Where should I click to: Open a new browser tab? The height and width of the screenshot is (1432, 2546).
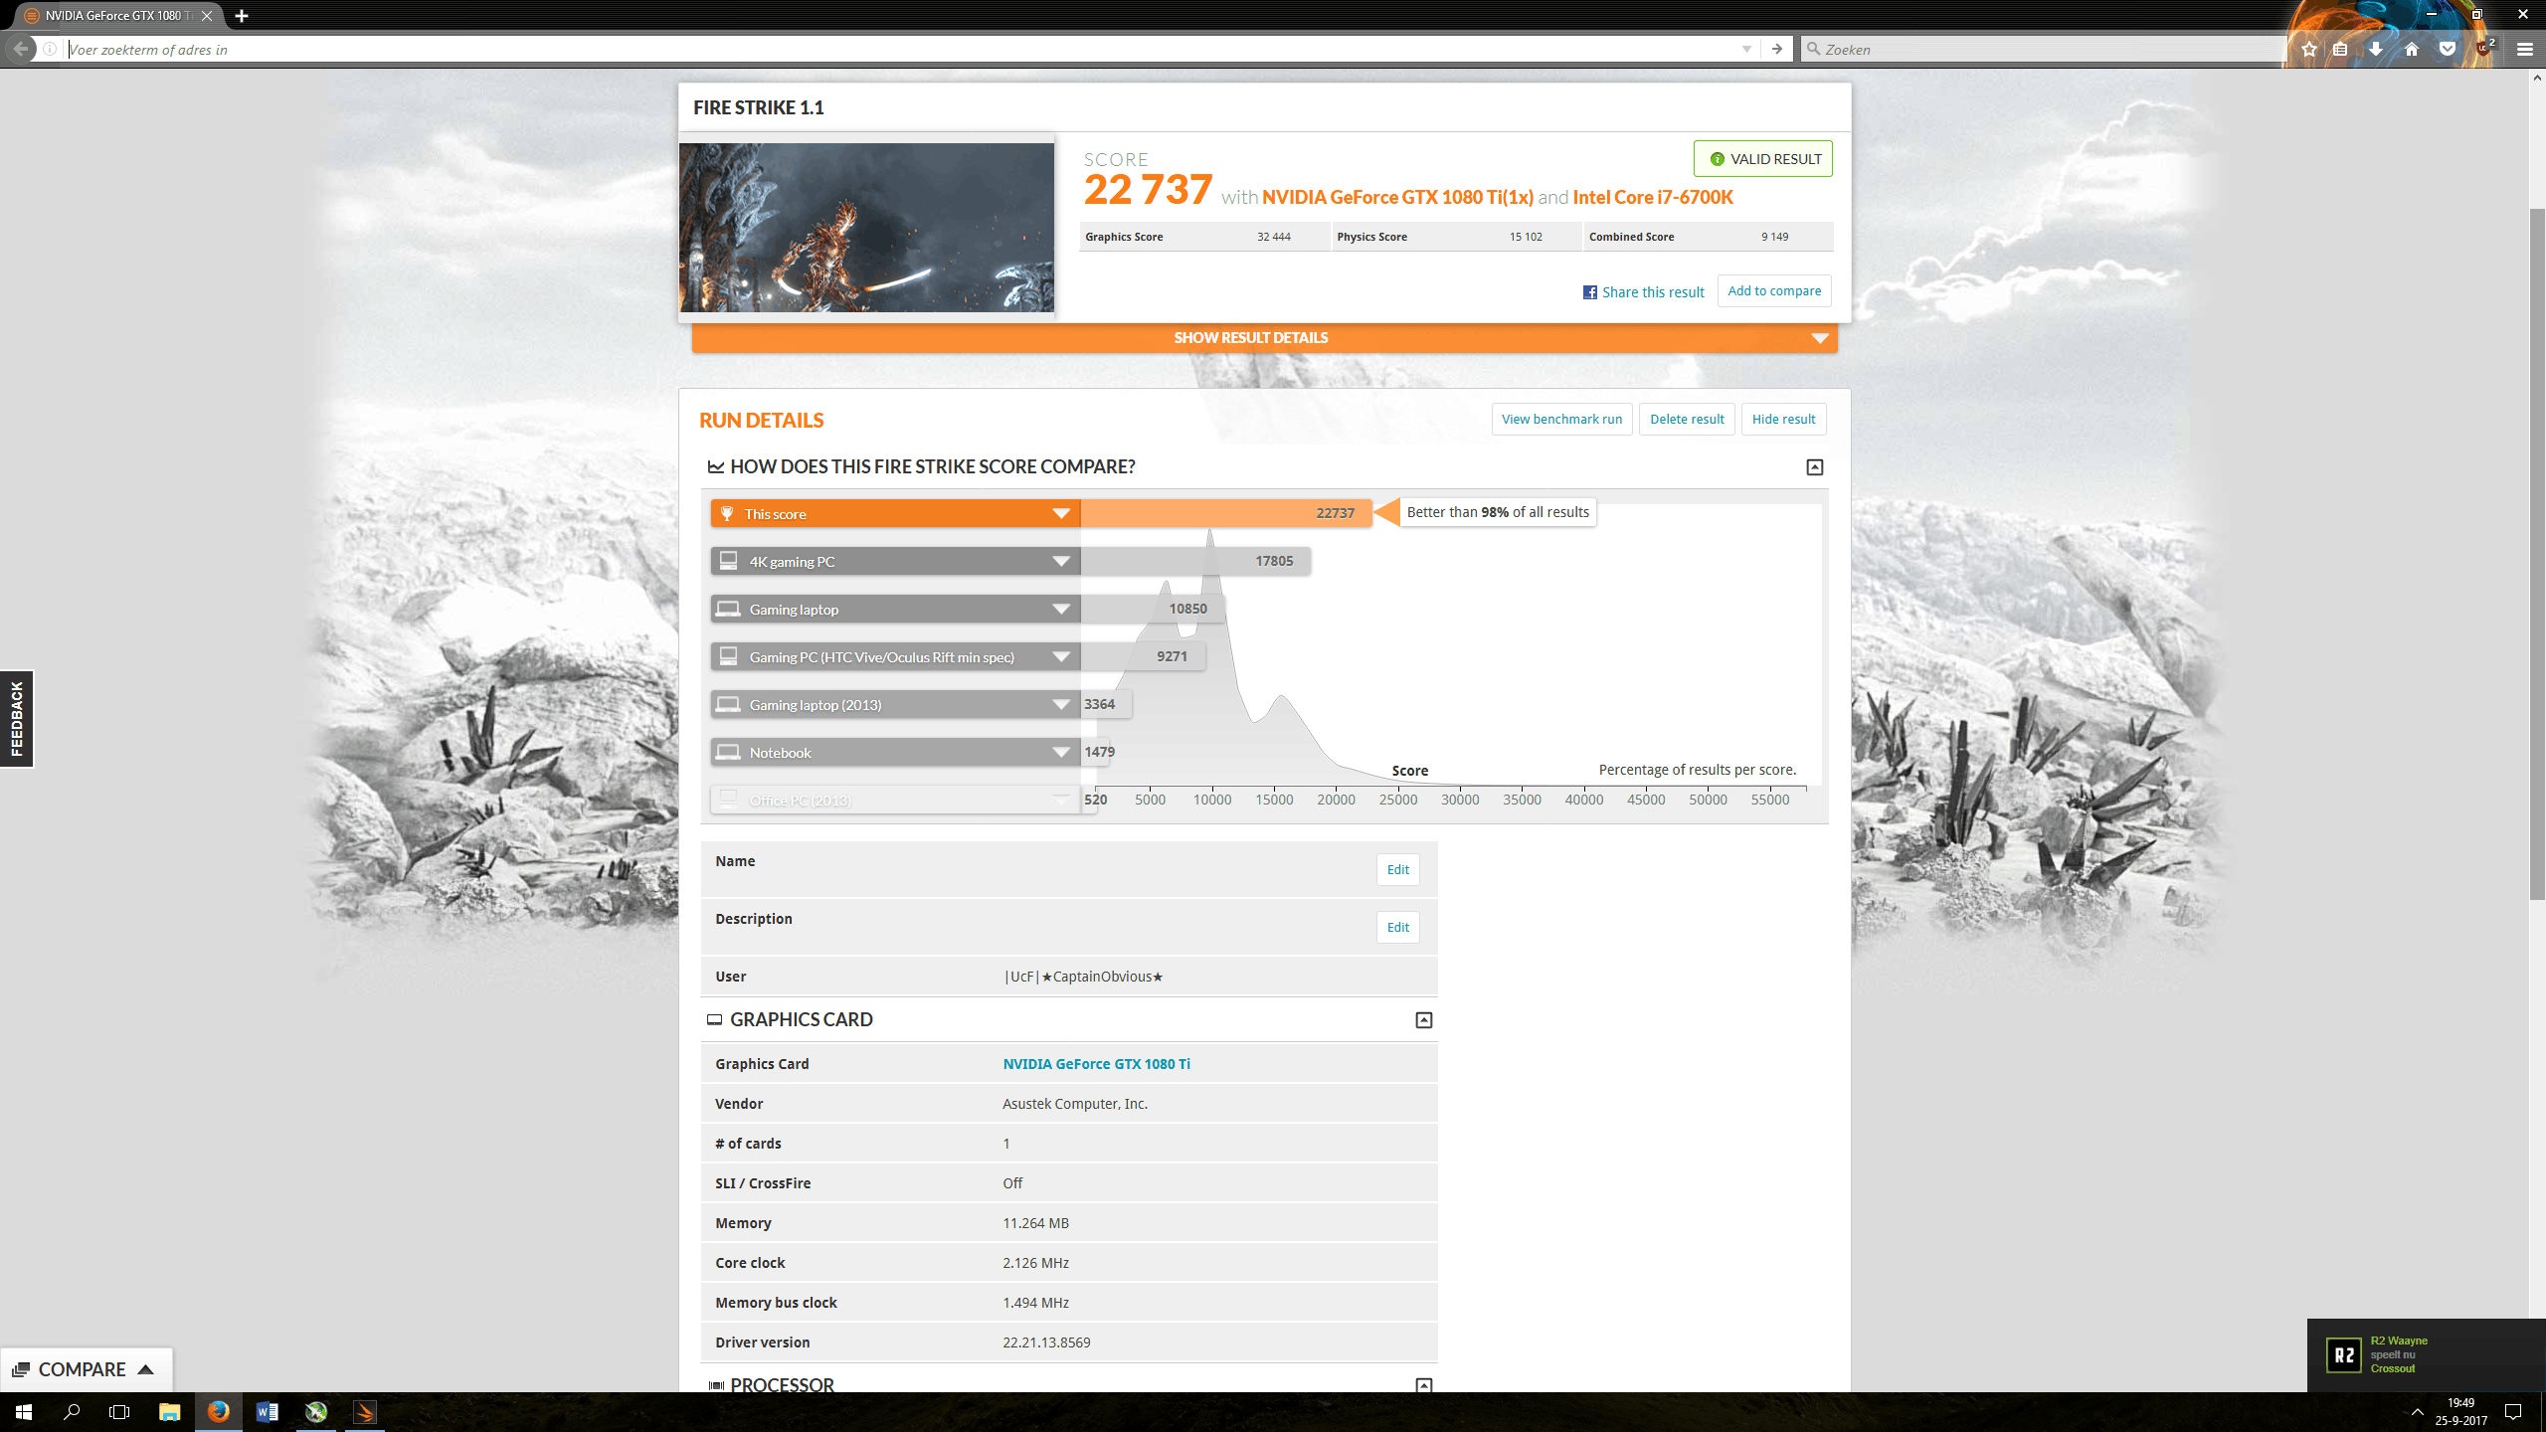coord(242,16)
